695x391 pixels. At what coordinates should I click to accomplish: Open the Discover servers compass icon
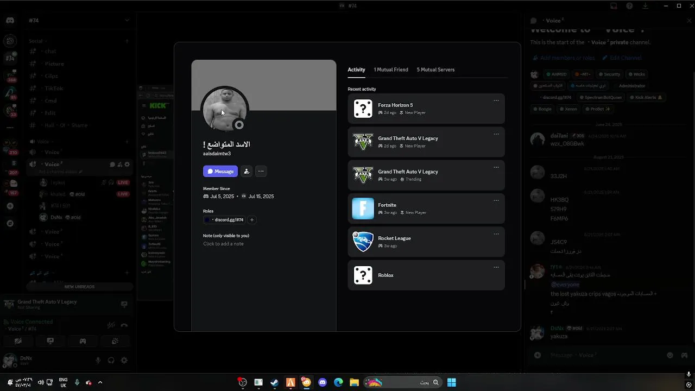pyautogui.click(x=10, y=223)
